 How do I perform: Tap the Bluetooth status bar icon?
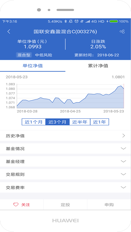65,21
